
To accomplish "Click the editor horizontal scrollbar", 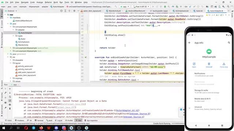I will 137,82.
